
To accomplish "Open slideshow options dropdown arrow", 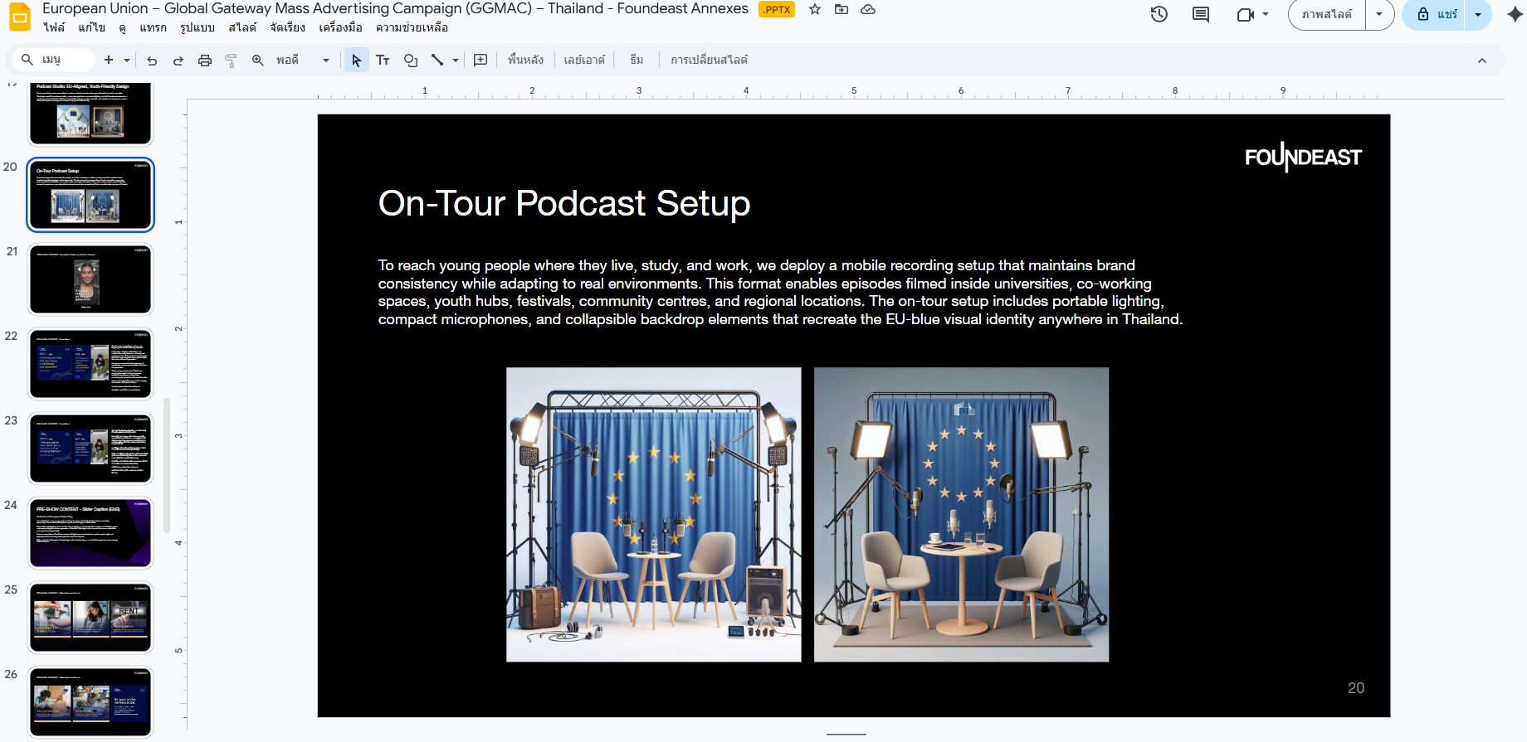I will tap(1379, 14).
